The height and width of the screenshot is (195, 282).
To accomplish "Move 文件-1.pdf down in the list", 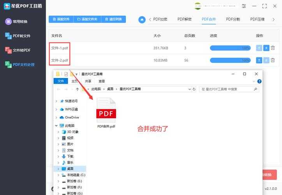I will (x=266, y=48).
